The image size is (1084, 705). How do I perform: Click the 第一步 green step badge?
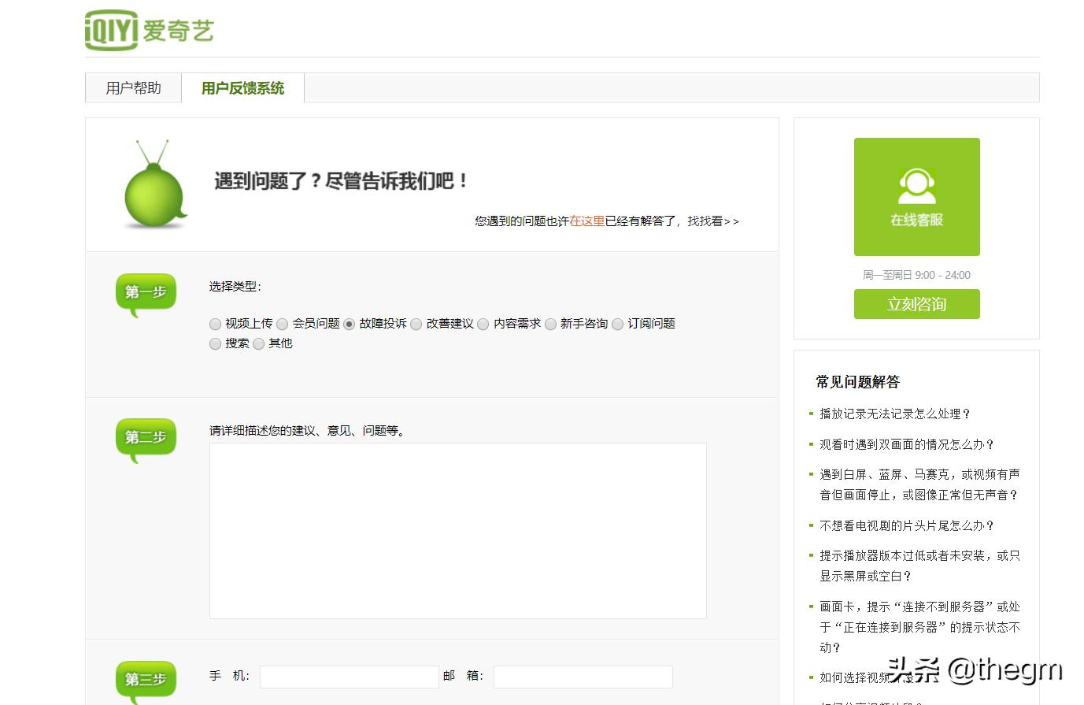(145, 291)
